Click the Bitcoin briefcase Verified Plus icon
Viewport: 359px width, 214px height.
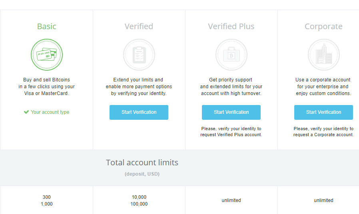[231, 55]
